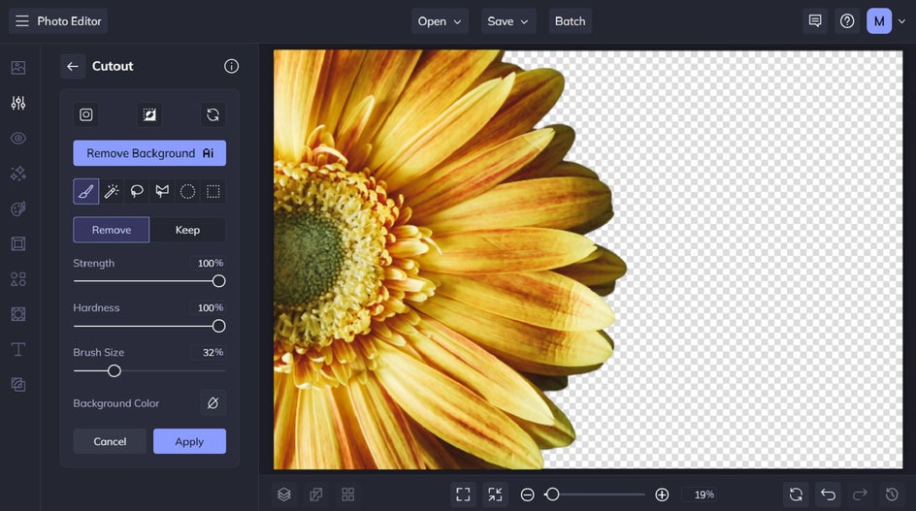Open the user account M menu

(x=879, y=21)
